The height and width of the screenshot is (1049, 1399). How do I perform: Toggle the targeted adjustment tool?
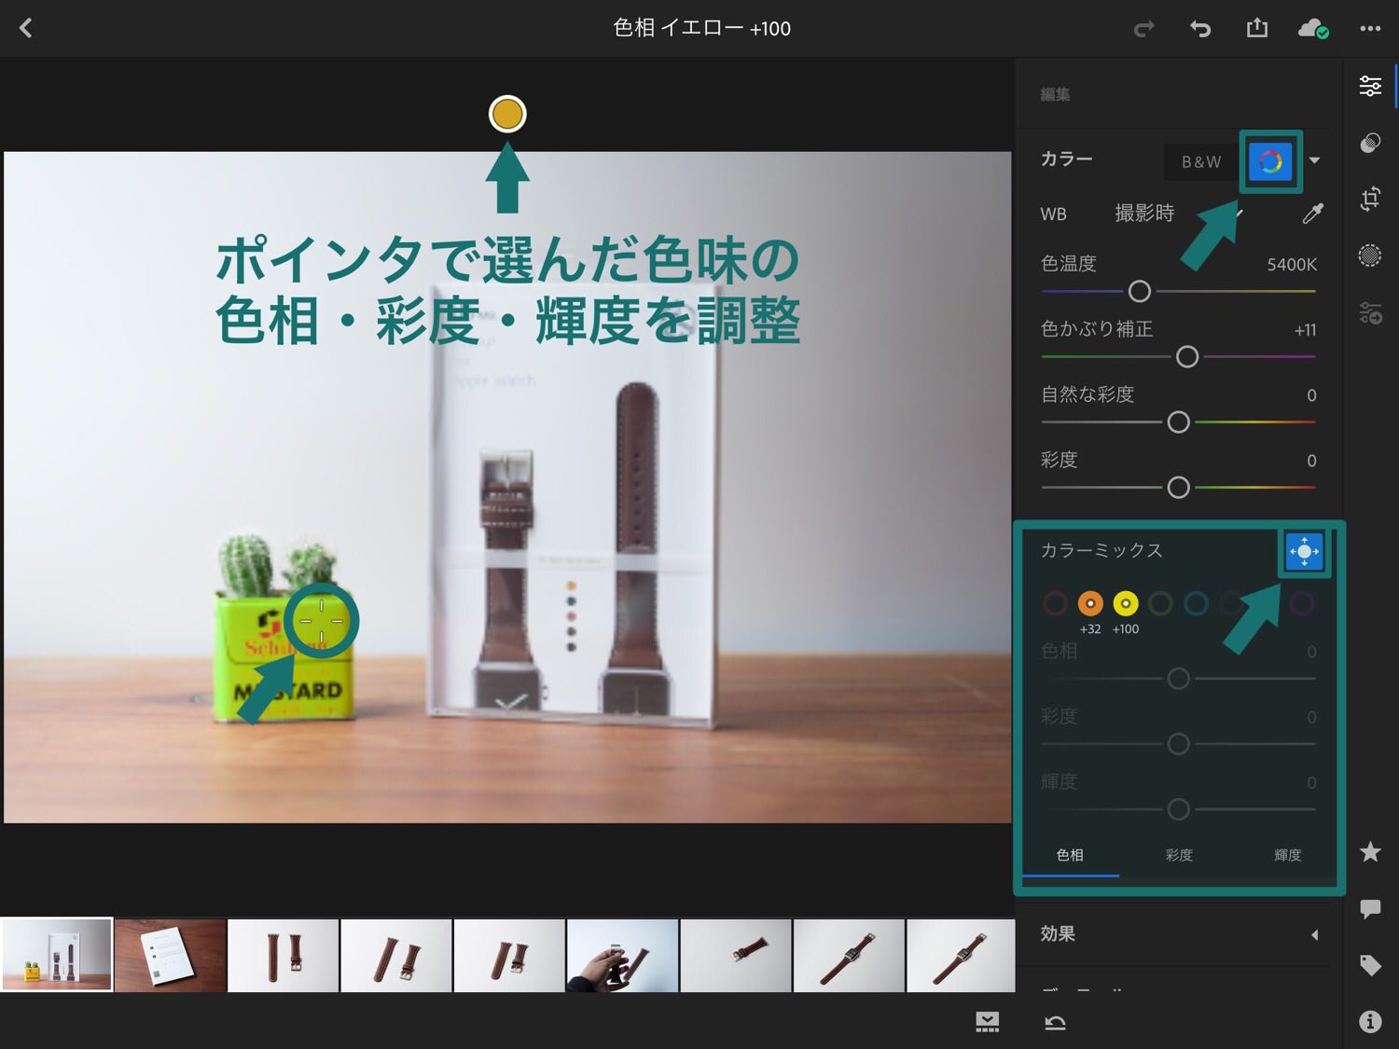1303,551
